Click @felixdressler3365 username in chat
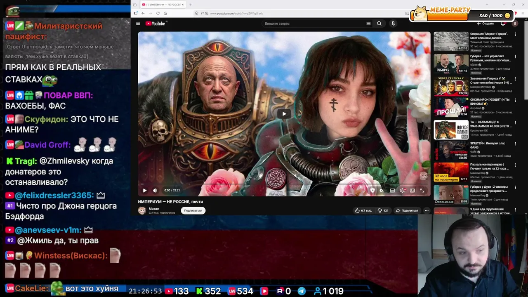This screenshot has height=297, width=528. (54, 195)
